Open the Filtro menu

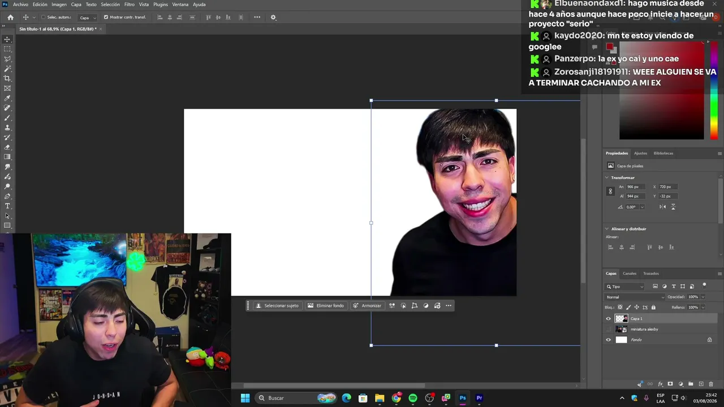130,5
